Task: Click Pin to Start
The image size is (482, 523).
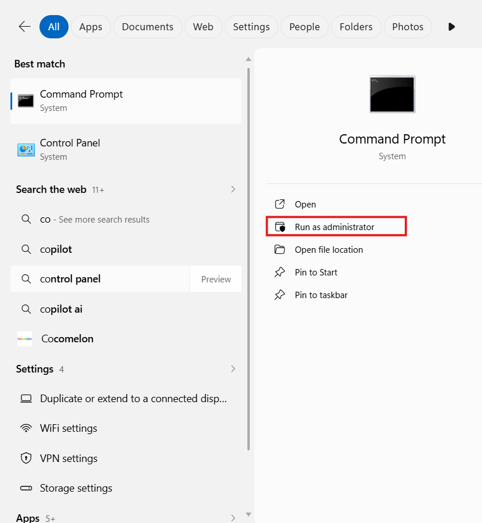Action: (373, 272)
